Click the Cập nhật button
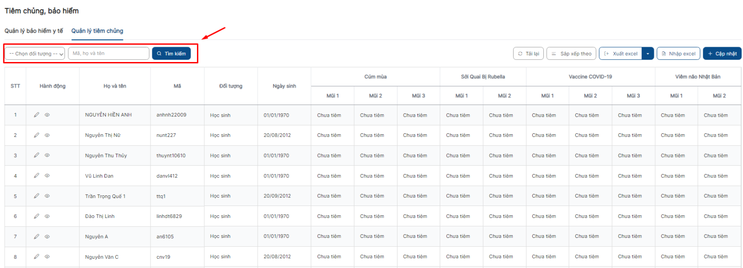The width and height of the screenshot is (743, 268). [722, 54]
